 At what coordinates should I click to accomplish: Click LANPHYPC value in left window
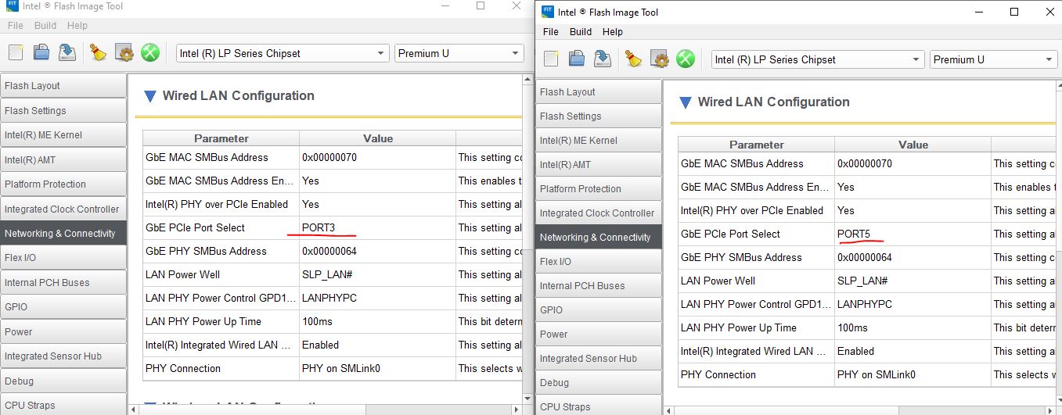pyautogui.click(x=329, y=298)
